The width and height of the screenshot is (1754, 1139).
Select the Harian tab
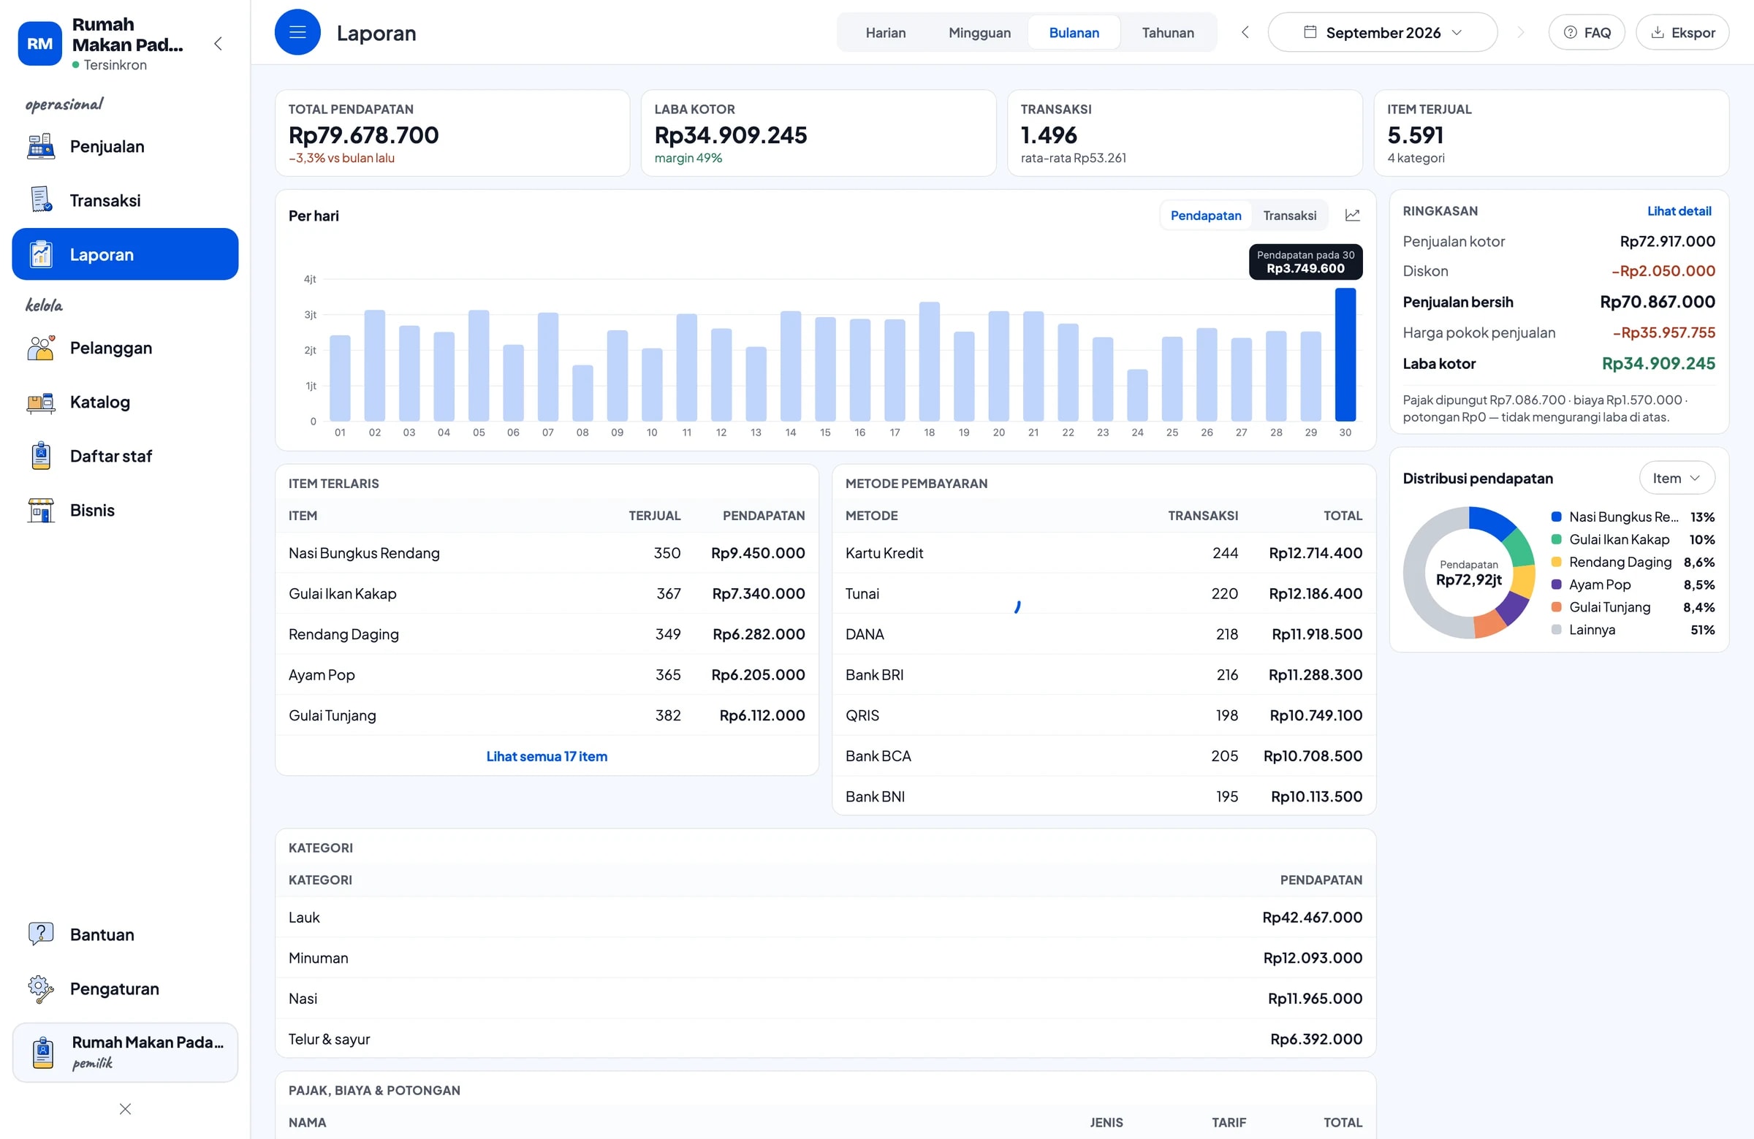(x=885, y=32)
